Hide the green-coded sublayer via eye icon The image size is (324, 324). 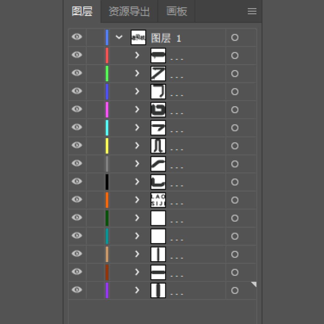[77, 73]
